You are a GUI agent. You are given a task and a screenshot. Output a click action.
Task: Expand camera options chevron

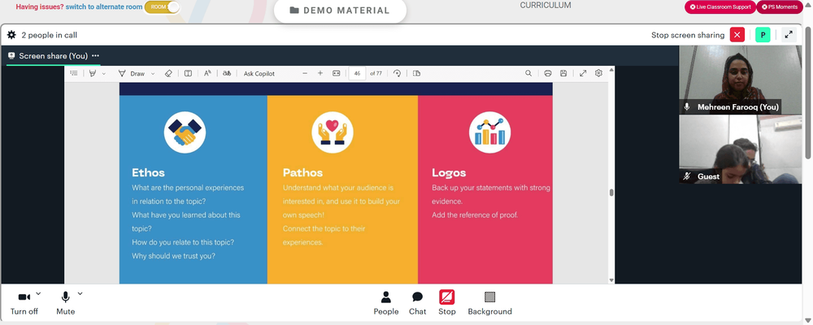[38, 293]
